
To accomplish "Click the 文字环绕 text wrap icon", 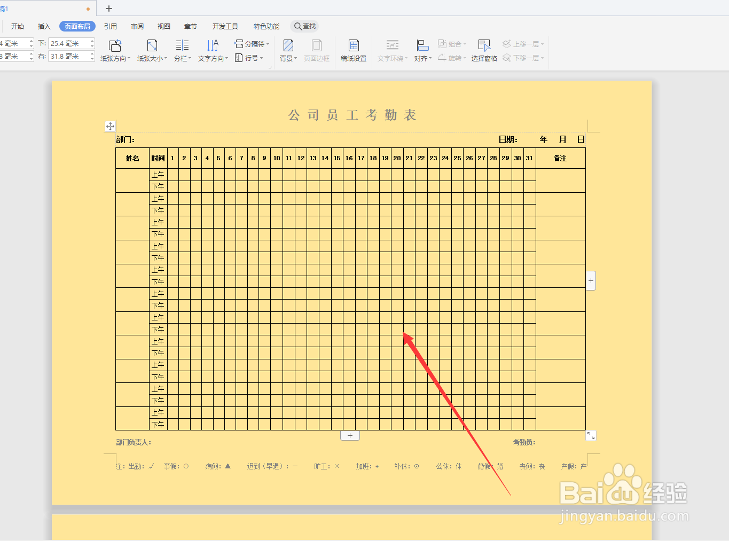I will click(x=393, y=46).
